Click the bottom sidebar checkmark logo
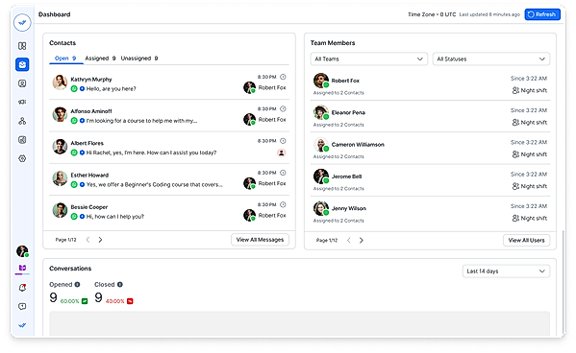This screenshot has height=353, width=576. click(22, 325)
